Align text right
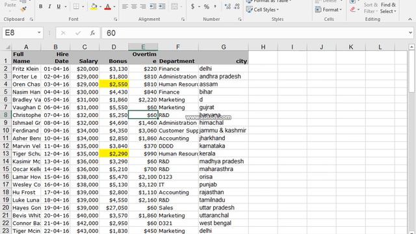 (x=143, y=6)
